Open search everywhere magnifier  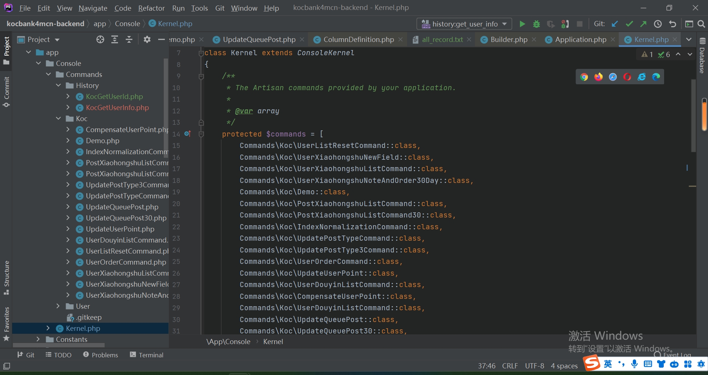(701, 24)
